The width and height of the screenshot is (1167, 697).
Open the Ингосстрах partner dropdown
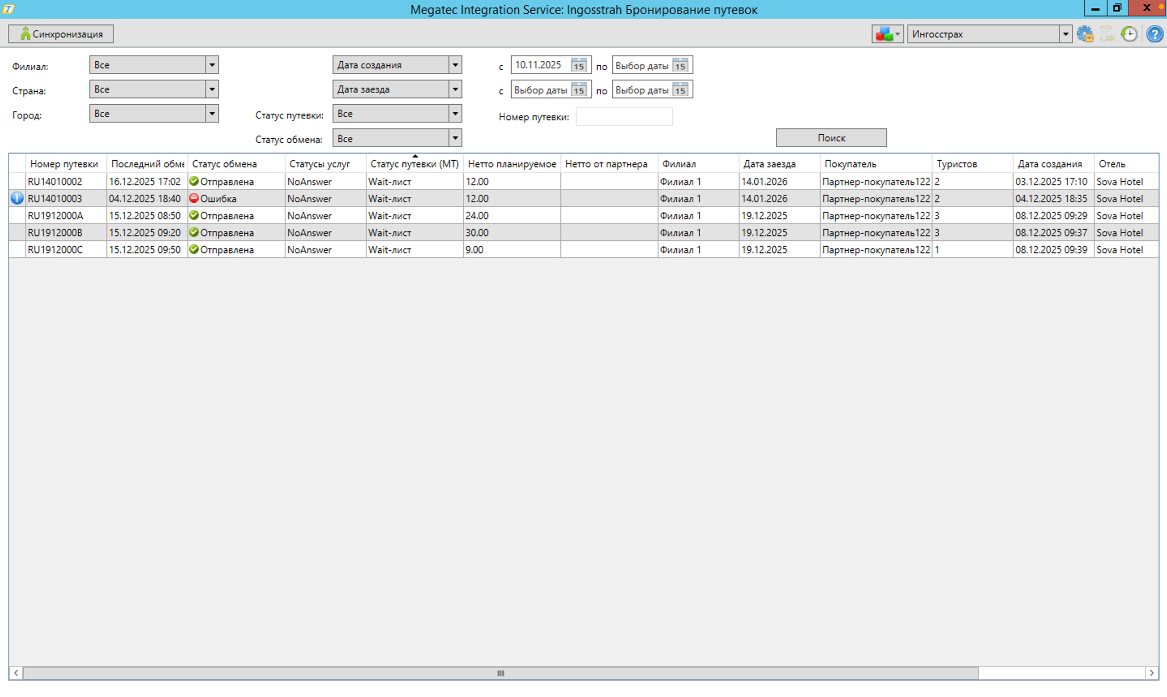[1065, 34]
